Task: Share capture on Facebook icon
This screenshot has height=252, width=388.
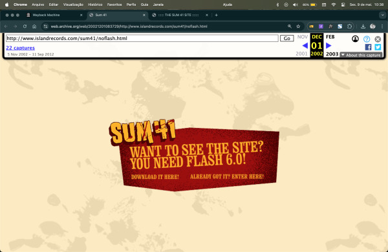Action: click(368, 47)
